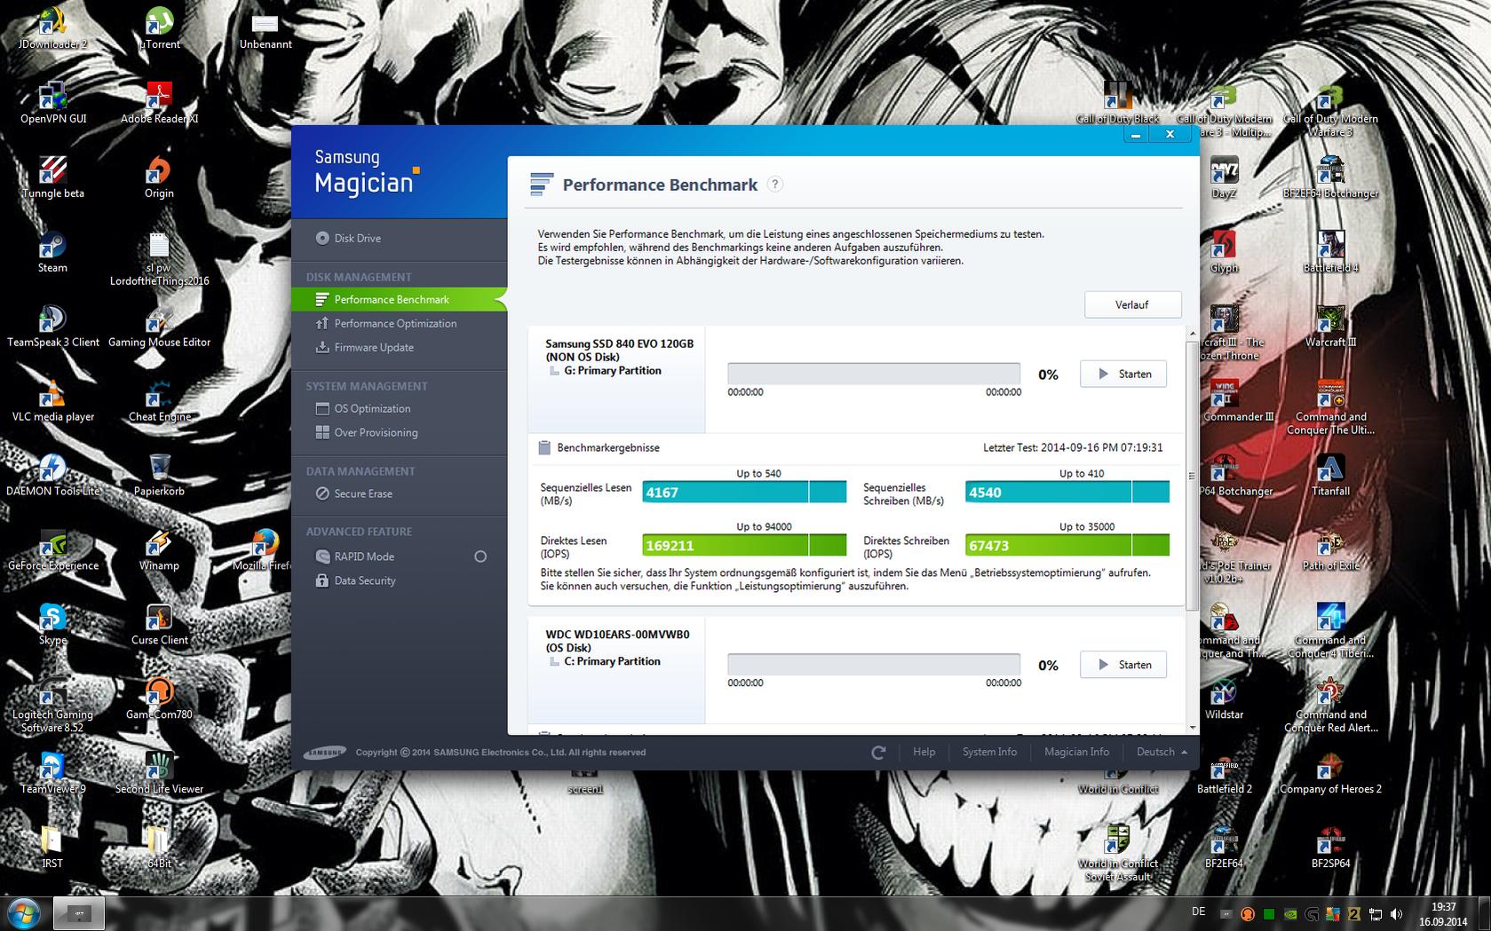Select Warcraft III desktop icon
Image resolution: width=1491 pixels, height=931 pixels.
[x=1330, y=327]
